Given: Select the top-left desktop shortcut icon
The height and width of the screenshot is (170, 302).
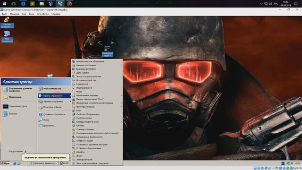Looking at the screenshot, I should (x=7, y=23).
